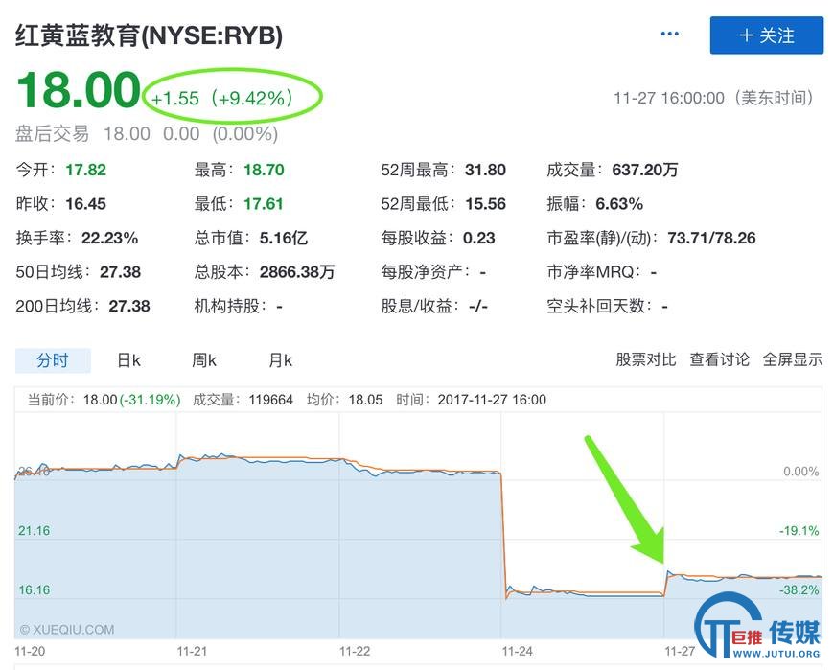Click the 11-21 date on chart axis
This screenshot has width=834, height=670.
click(x=192, y=652)
